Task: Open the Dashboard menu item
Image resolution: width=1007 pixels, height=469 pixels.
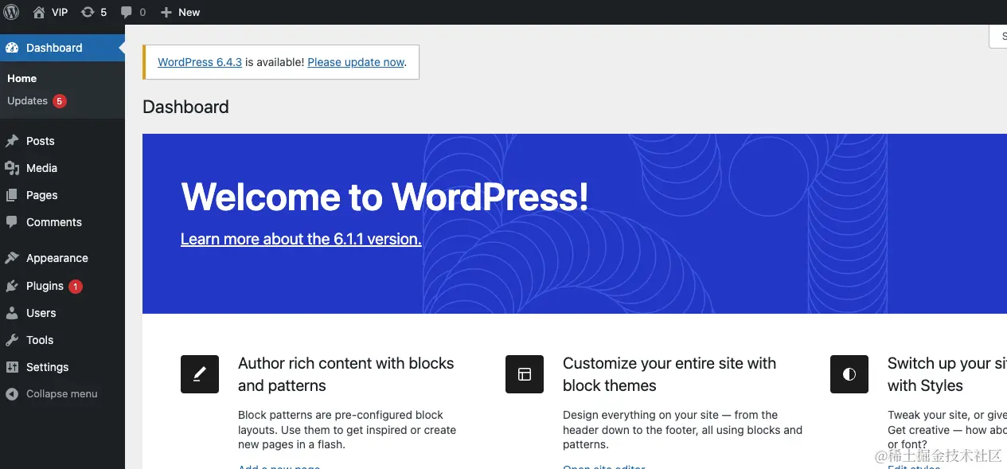Action: coord(62,48)
